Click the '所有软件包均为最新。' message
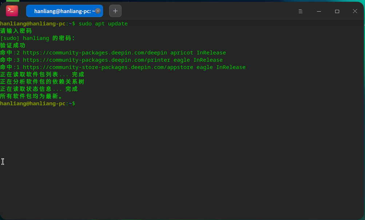Screen dimensions: 365x220 (x=32, y=96)
